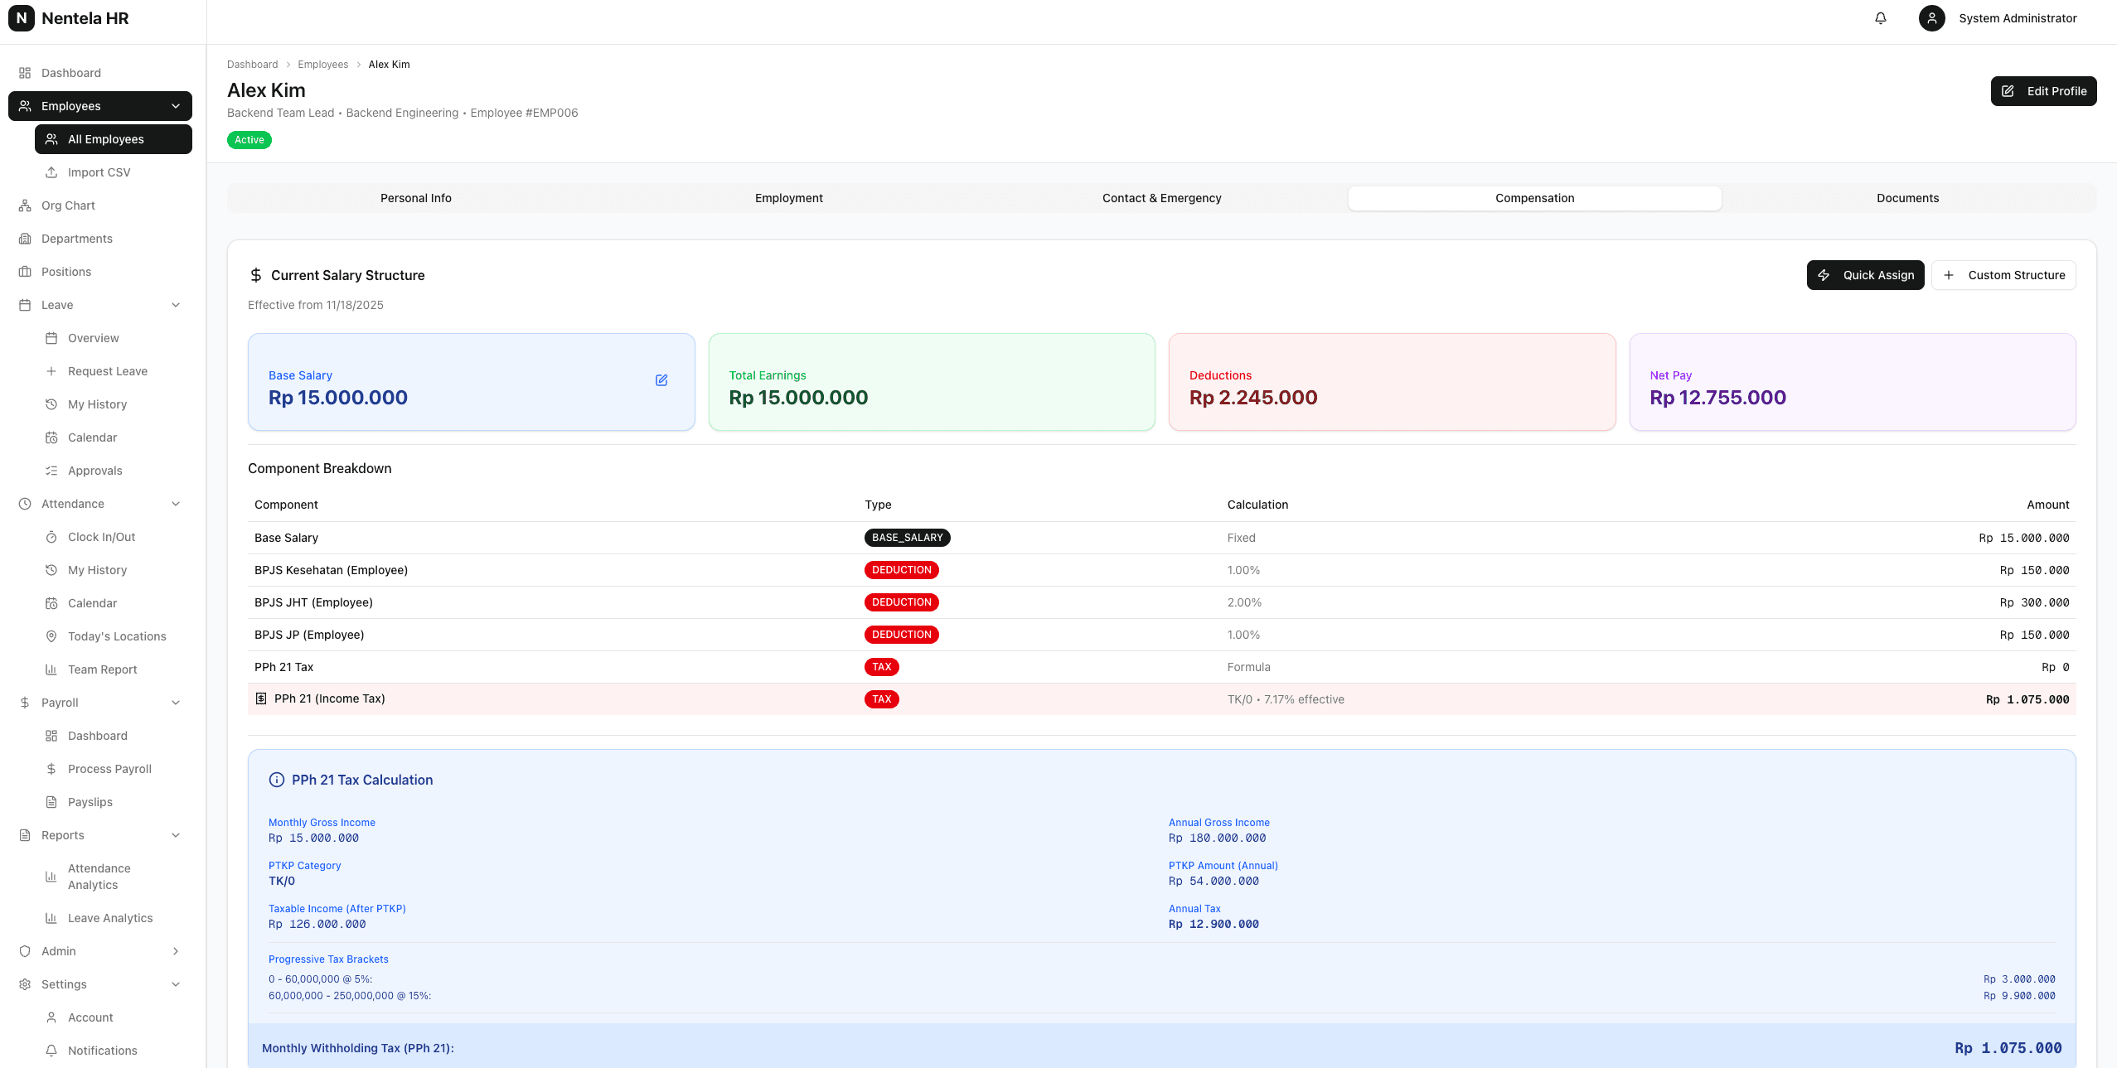
Task: Click the Team Report chart icon
Action: coord(51,669)
